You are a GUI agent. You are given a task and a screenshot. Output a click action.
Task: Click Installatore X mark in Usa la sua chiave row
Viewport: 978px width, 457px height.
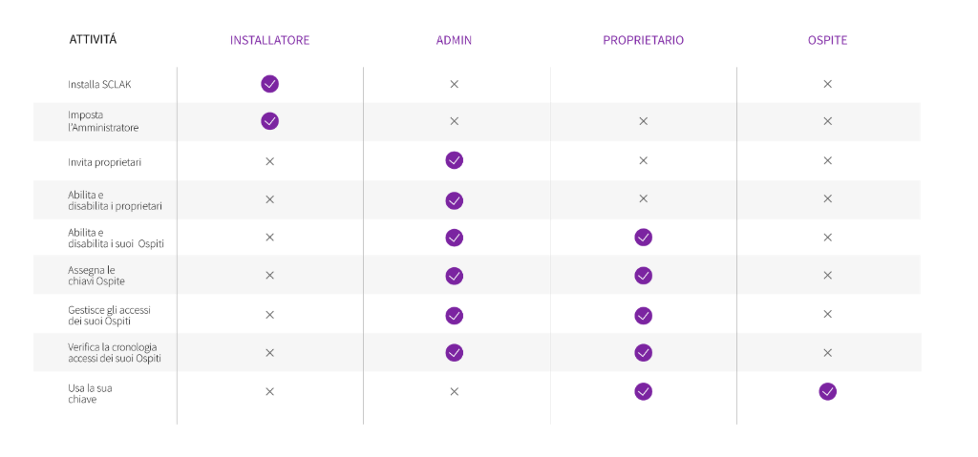coord(269,391)
